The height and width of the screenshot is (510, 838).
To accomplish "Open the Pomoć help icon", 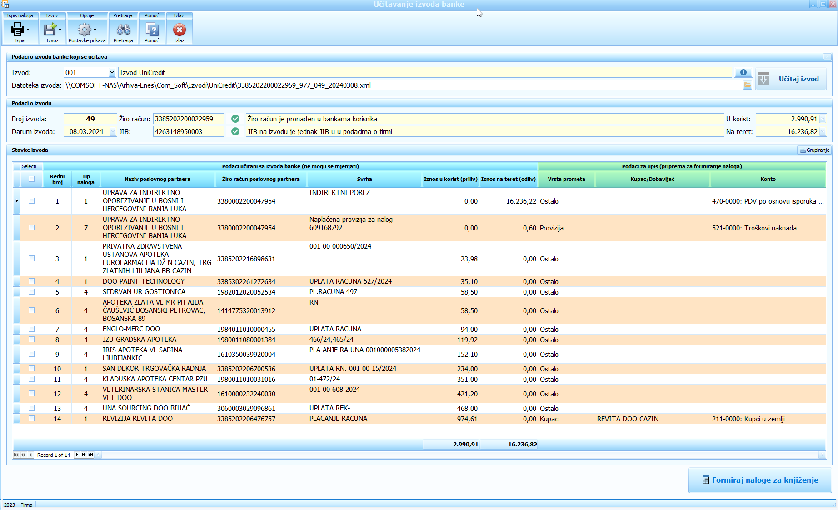I will (152, 30).
